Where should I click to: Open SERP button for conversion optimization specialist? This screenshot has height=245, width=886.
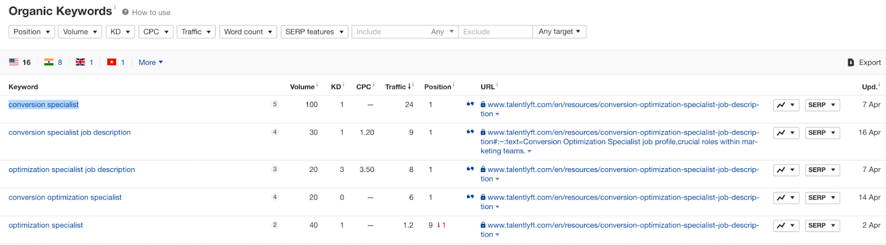click(x=822, y=198)
